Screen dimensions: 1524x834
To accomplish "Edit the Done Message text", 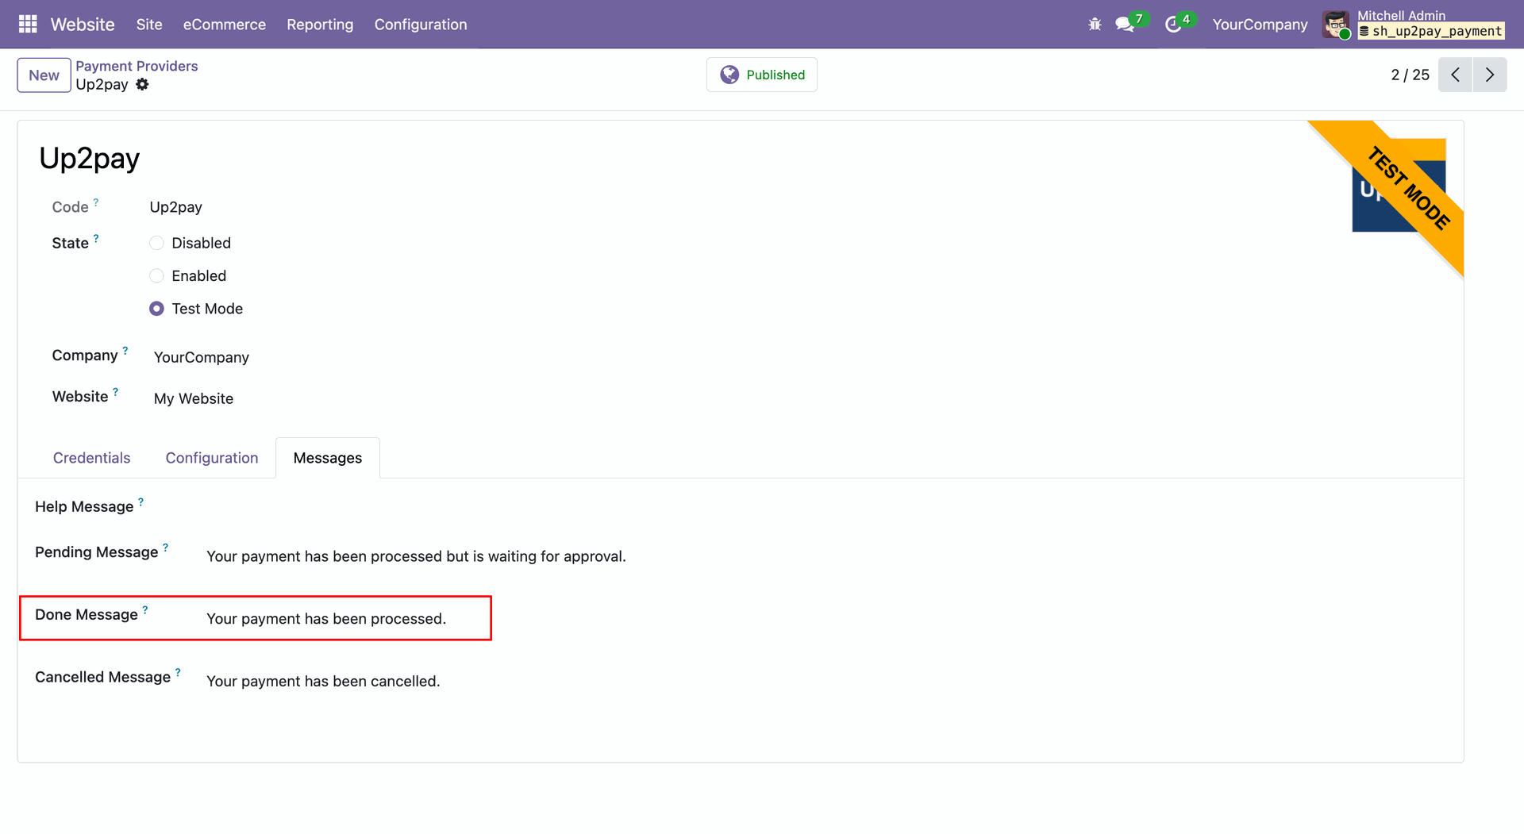I will point(326,619).
